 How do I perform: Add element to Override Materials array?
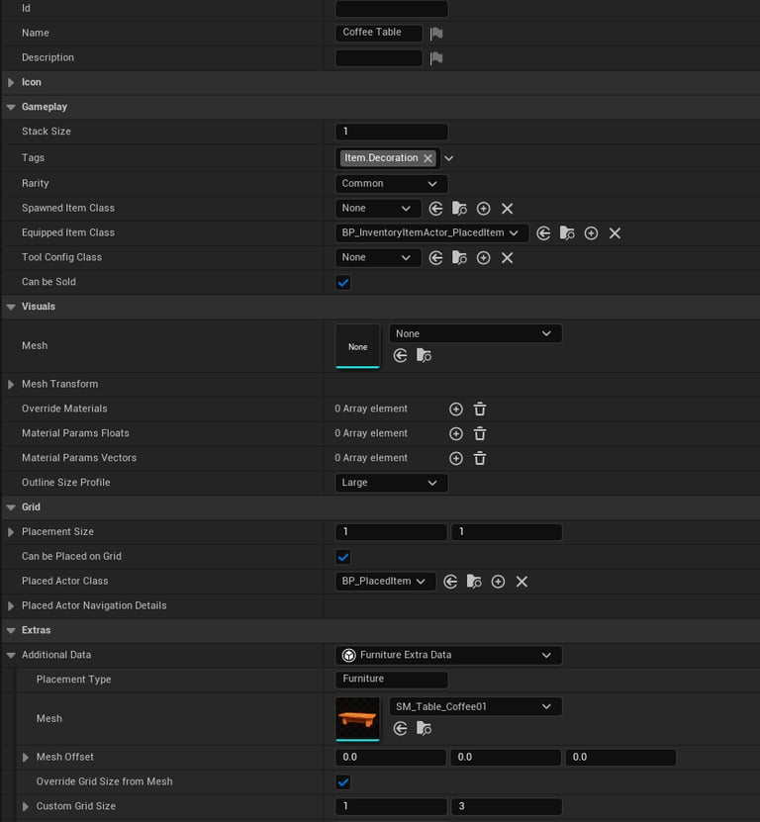click(456, 410)
